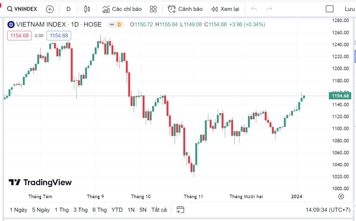
Task: Click the VIETNAM INDEX symbol logo icon
Action: coord(11,24)
